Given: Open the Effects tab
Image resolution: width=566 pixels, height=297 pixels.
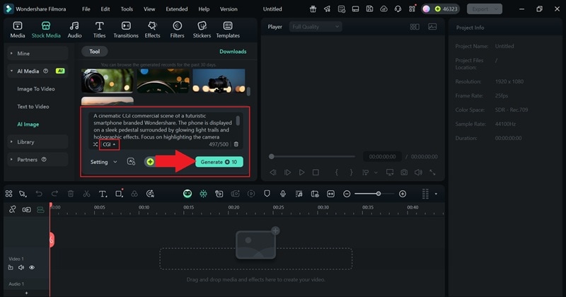Looking at the screenshot, I should point(152,30).
